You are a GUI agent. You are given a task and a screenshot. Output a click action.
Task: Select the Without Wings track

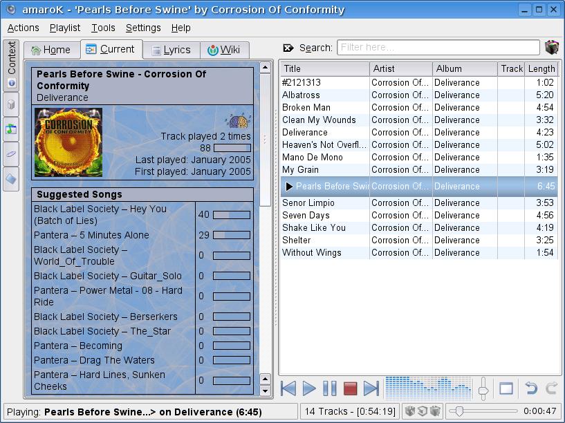pos(419,252)
